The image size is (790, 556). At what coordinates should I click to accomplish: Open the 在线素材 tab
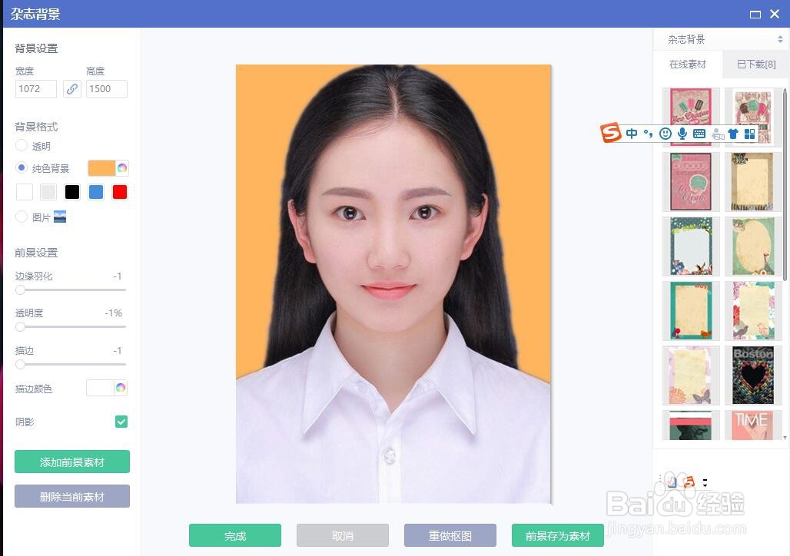click(x=689, y=65)
